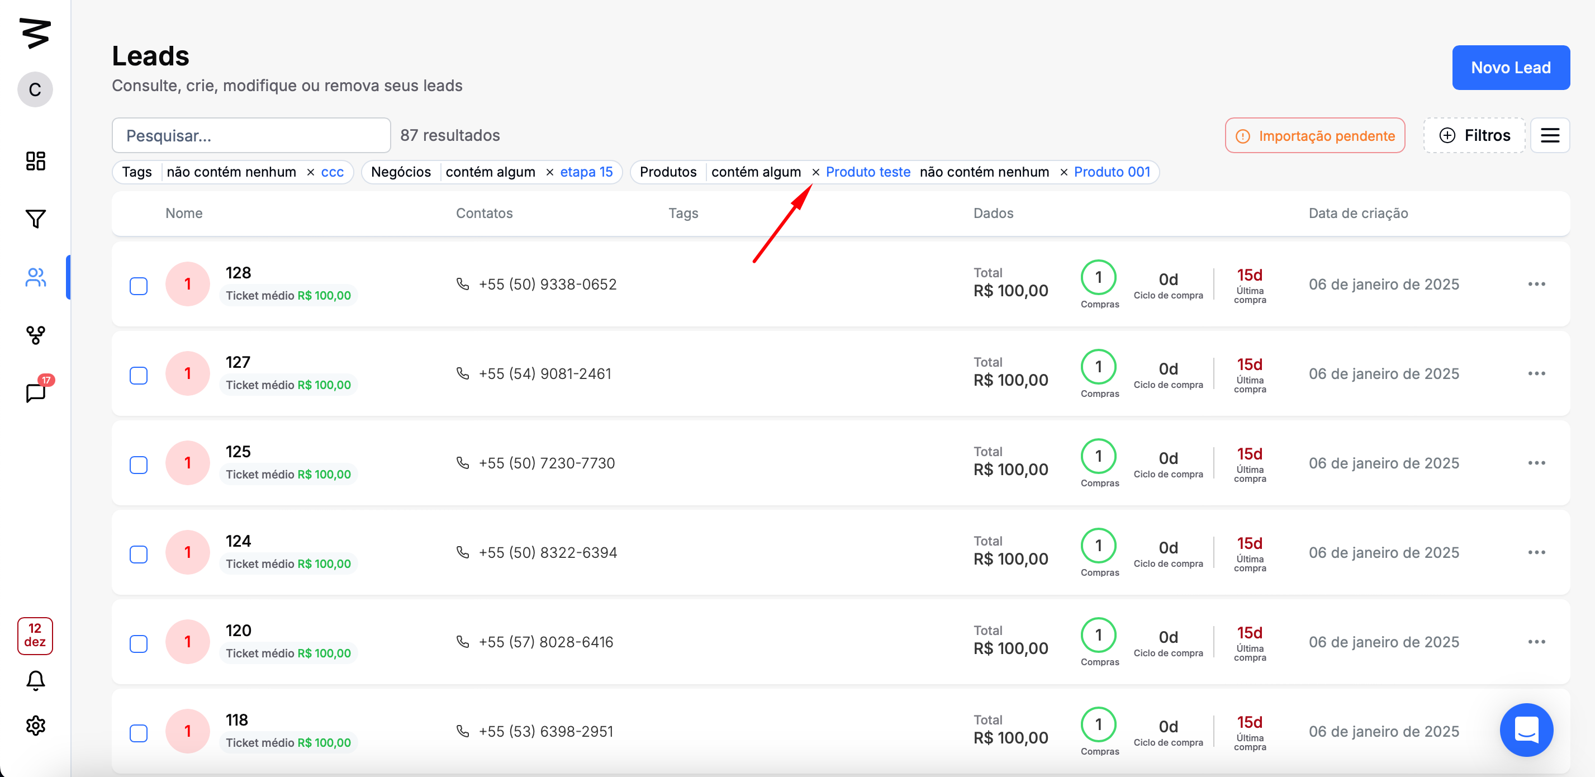
Task: Open the Filtros button
Action: (x=1474, y=135)
